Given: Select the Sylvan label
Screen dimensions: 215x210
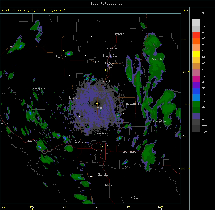Looking at the screenshot, I should [x=97, y=61].
